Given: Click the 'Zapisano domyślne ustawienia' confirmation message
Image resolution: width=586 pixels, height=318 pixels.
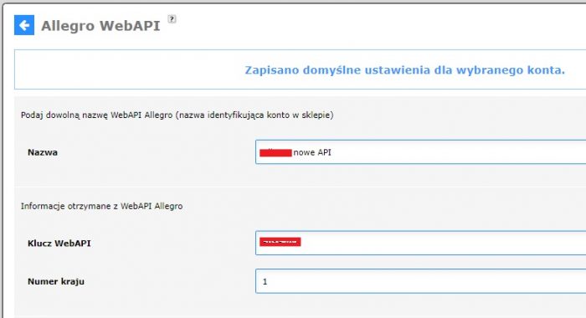Looking at the screenshot, I should click(404, 70).
